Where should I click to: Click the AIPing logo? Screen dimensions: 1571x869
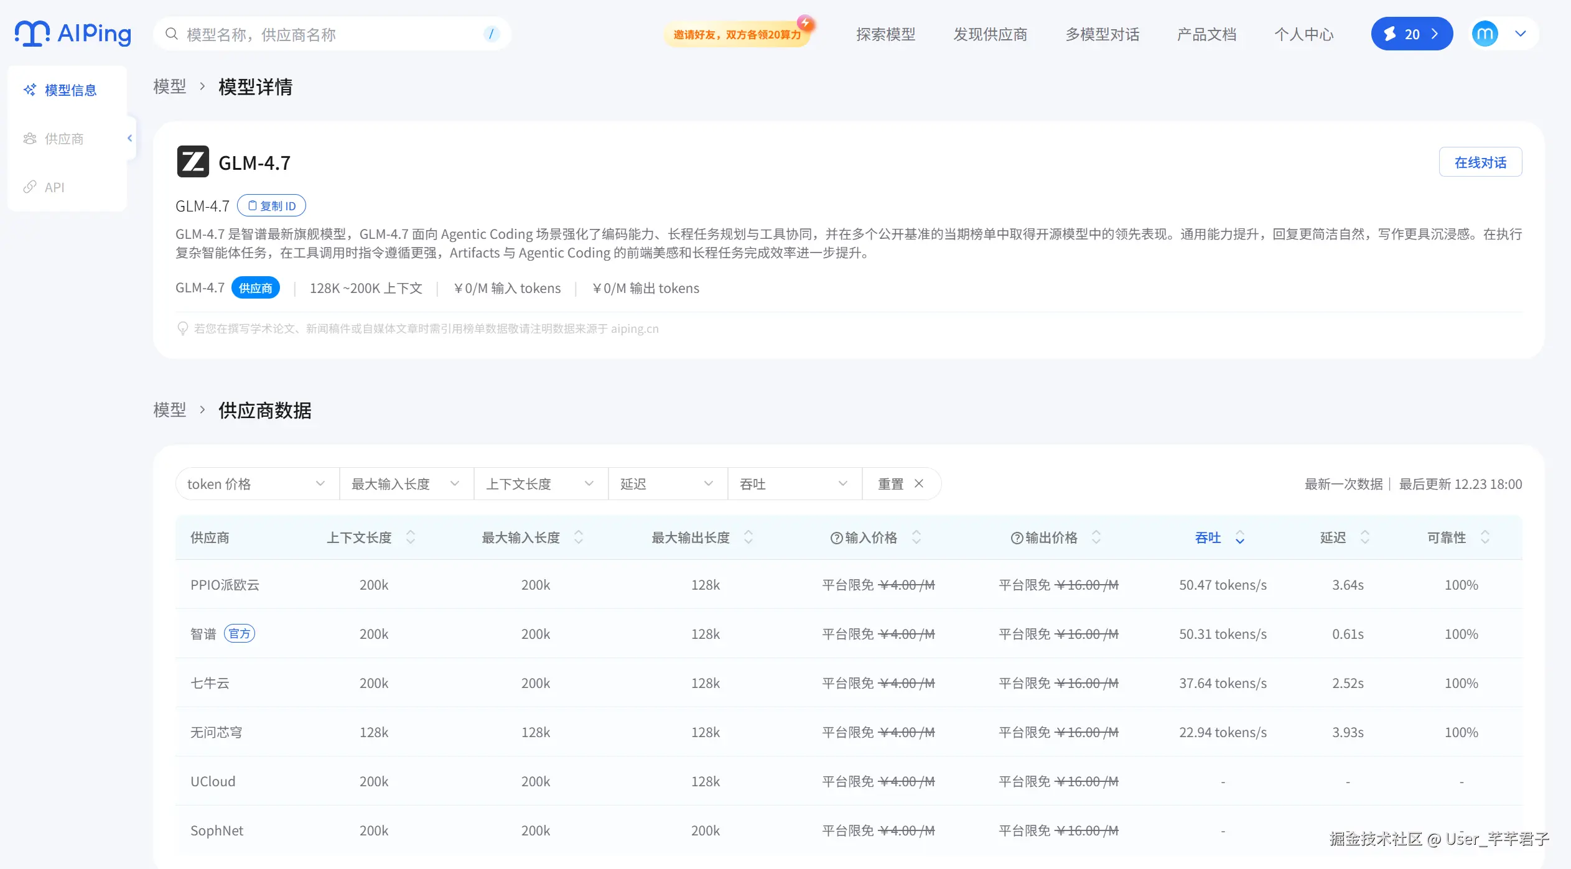[x=73, y=34]
